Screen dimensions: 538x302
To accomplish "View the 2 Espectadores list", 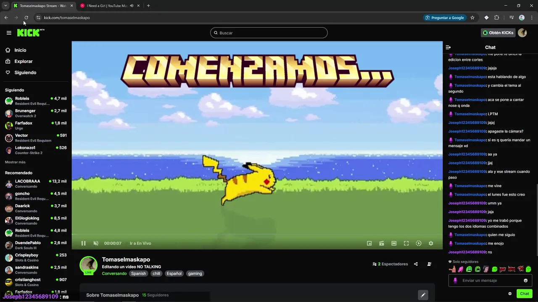I will pyautogui.click(x=390, y=264).
